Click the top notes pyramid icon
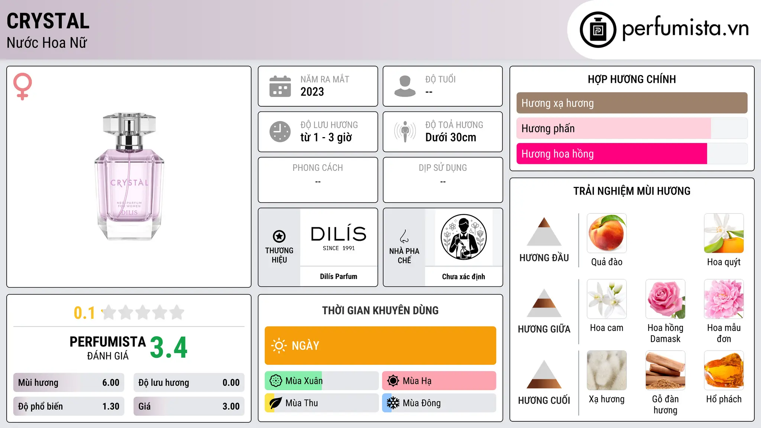 (544, 231)
